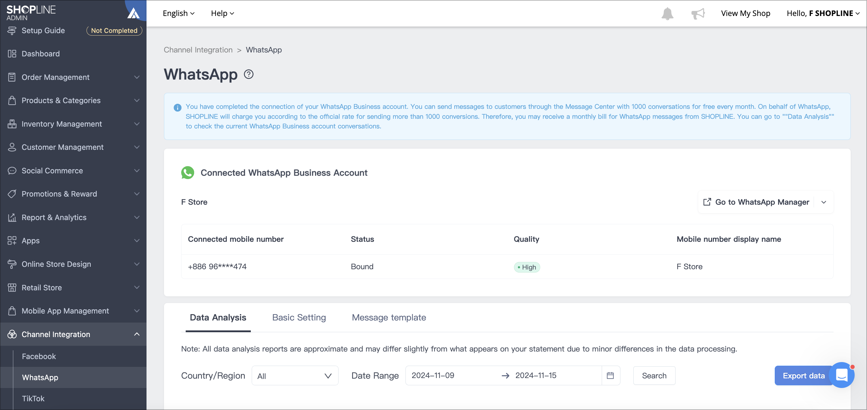The height and width of the screenshot is (410, 867).
Task: Open the Help dropdown menu
Action: click(222, 13)
